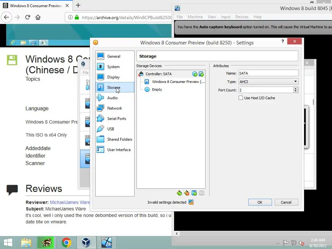Select Storage settings category
This screenshot has height=249, width=332.
tap(115, 87)
